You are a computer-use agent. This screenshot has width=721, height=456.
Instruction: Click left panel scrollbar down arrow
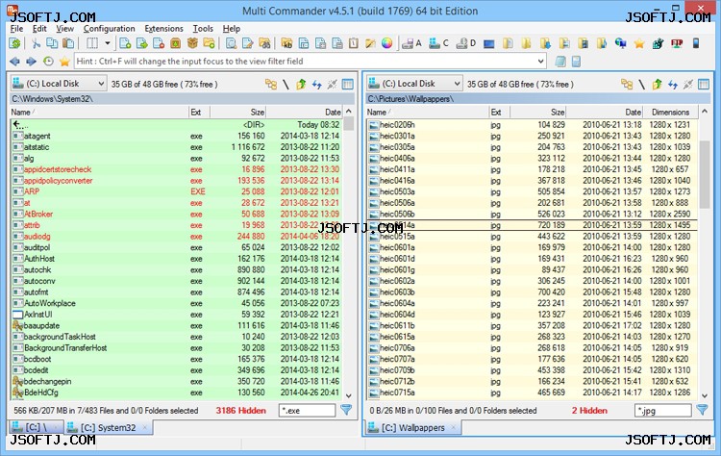tap(349, 395)
